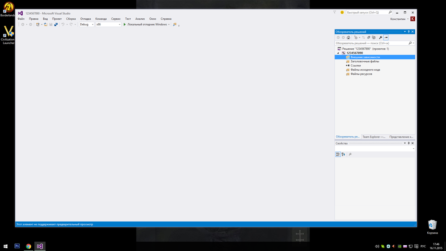Select the Заголовочные файлы folder
This screenshot has height=251, width=446.
(365, 61)
